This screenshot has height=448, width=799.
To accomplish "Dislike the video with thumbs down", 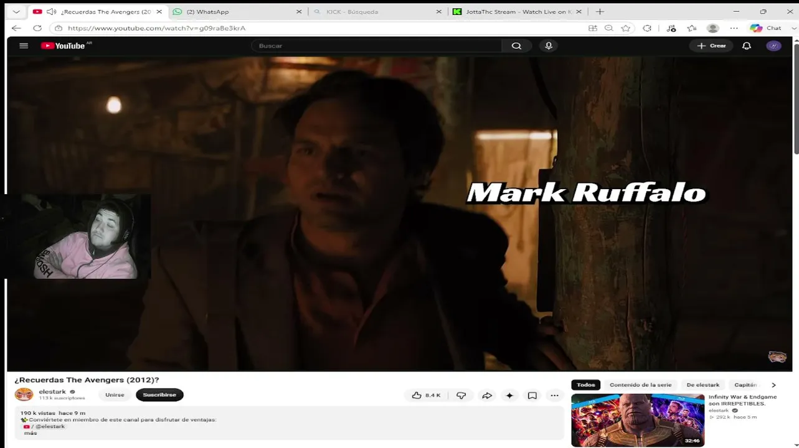I will coord(461,395).
